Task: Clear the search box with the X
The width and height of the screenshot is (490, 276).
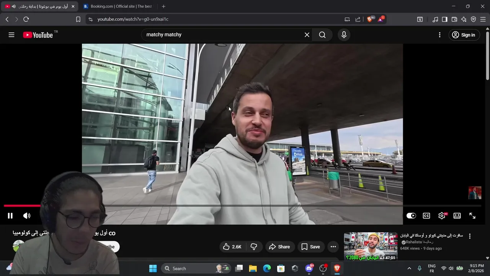Action: 307,35
